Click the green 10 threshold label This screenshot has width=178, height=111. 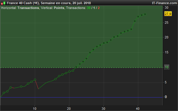(167, 67)
